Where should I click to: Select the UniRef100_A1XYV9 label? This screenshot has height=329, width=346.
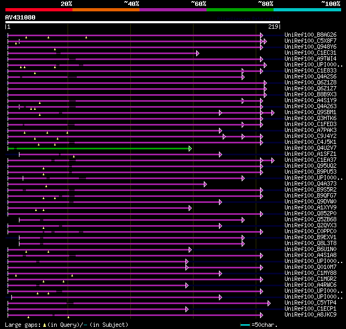click(x=310, y=208)
